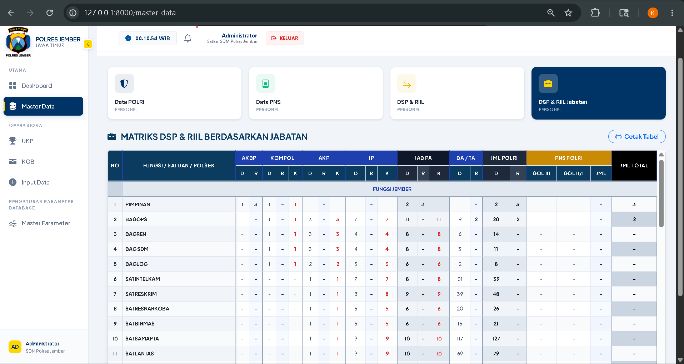
Task: Open the browser extensions puzzle icon
Action: (595, 13)
